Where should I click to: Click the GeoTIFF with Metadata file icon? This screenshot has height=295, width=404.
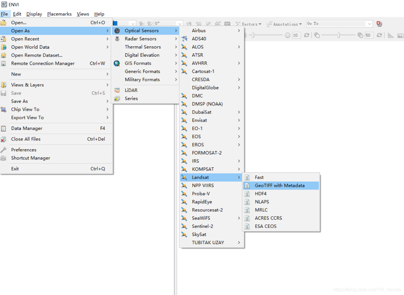click(x=247, y=186)
